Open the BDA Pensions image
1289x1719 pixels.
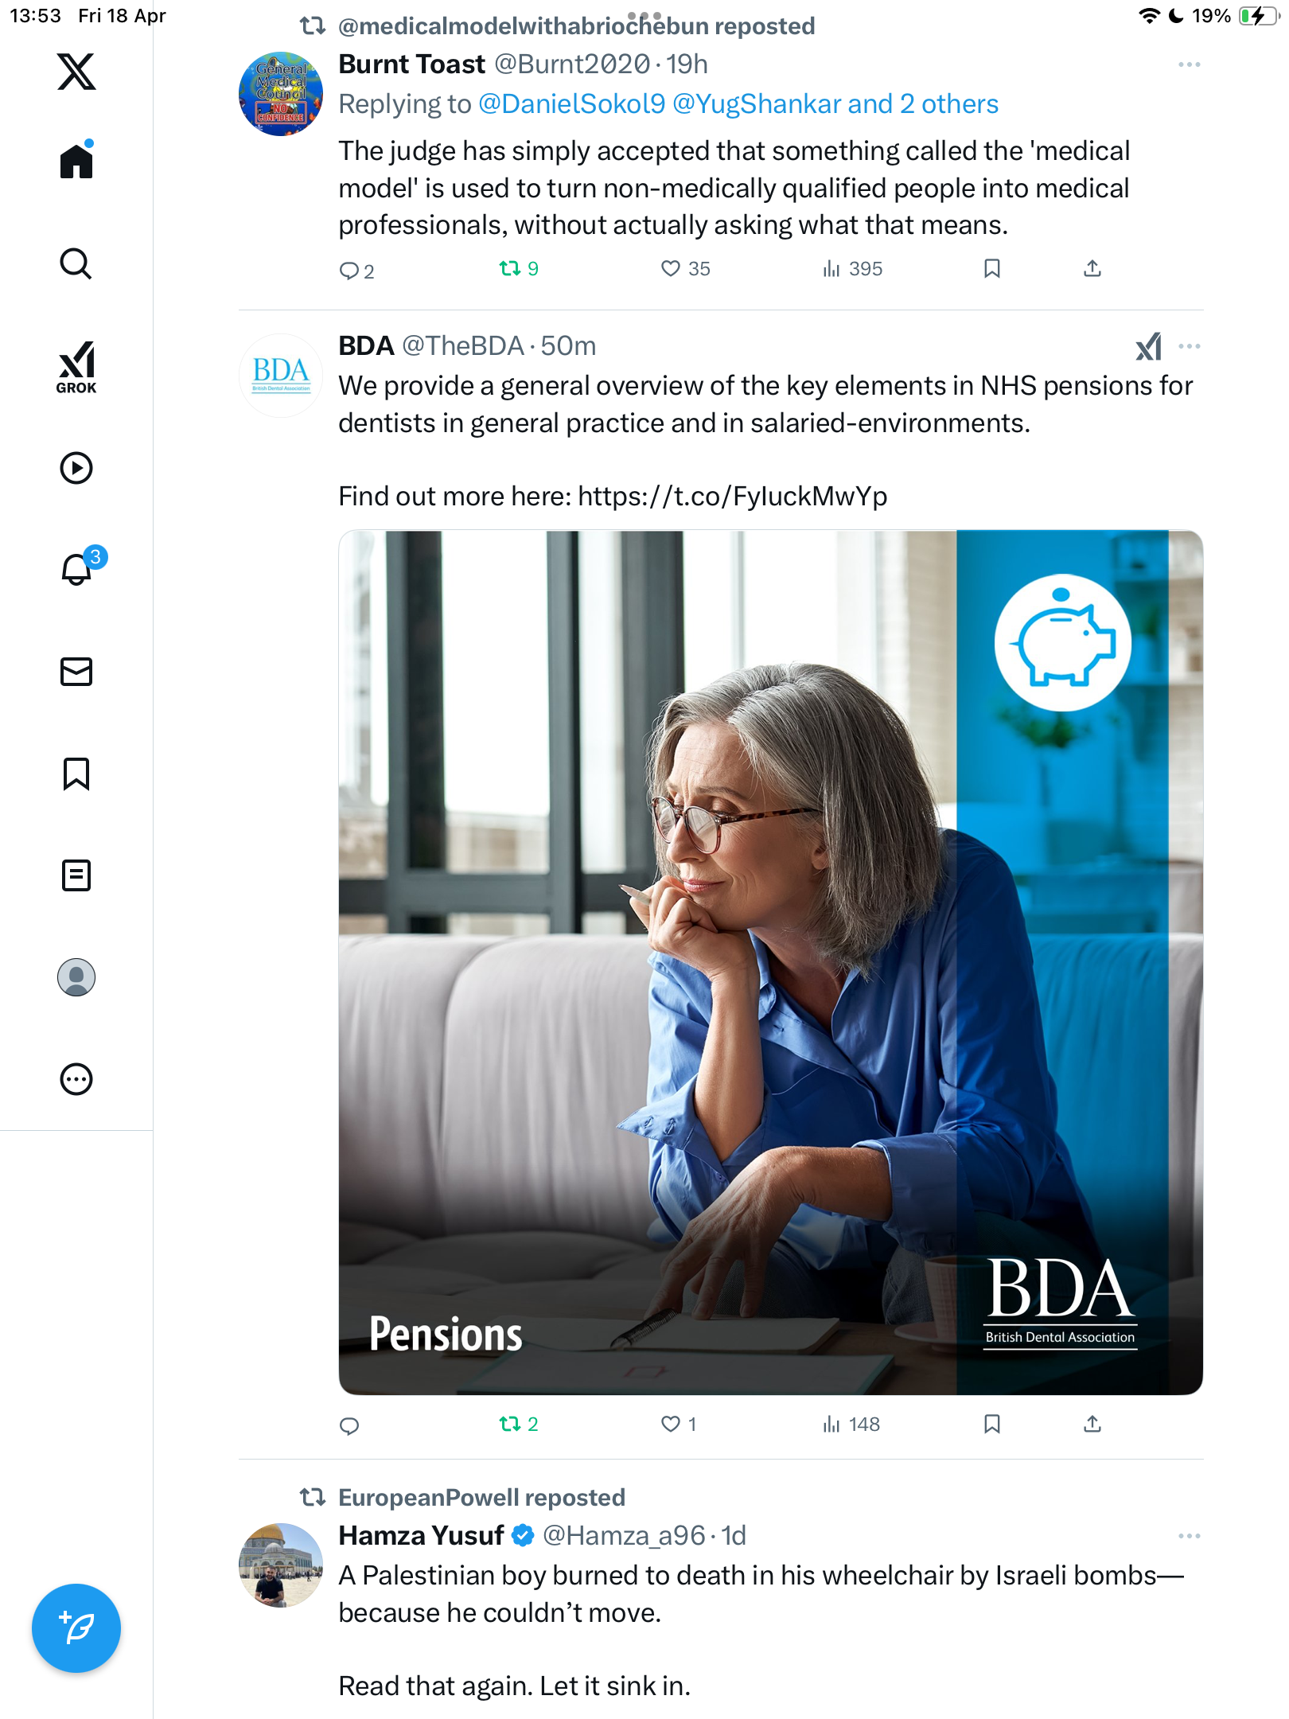(x=771, y=962)
